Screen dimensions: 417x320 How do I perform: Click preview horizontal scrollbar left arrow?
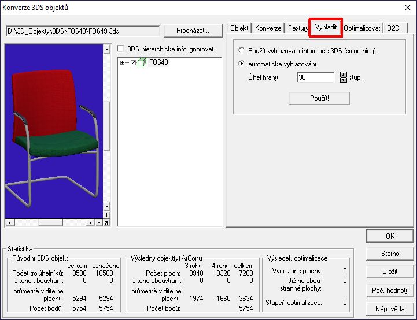(x=8, y=223)
